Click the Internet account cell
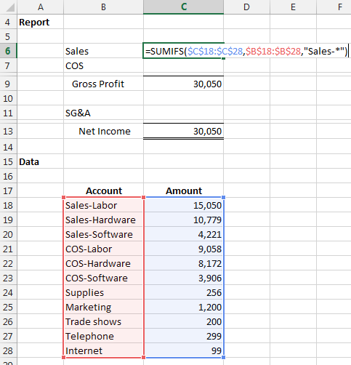This screenshot has height=365, width=351. [103, 350]
